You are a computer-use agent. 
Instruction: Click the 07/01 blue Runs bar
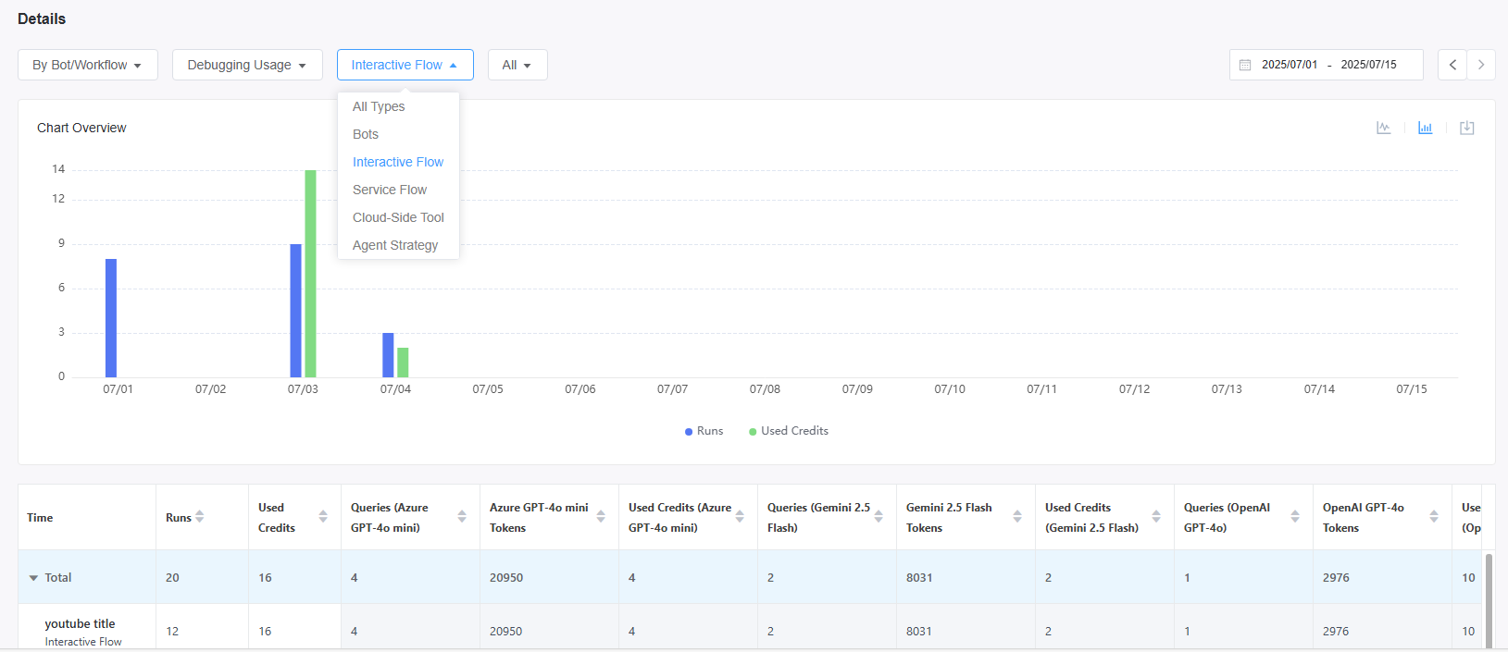coord(111,318)
